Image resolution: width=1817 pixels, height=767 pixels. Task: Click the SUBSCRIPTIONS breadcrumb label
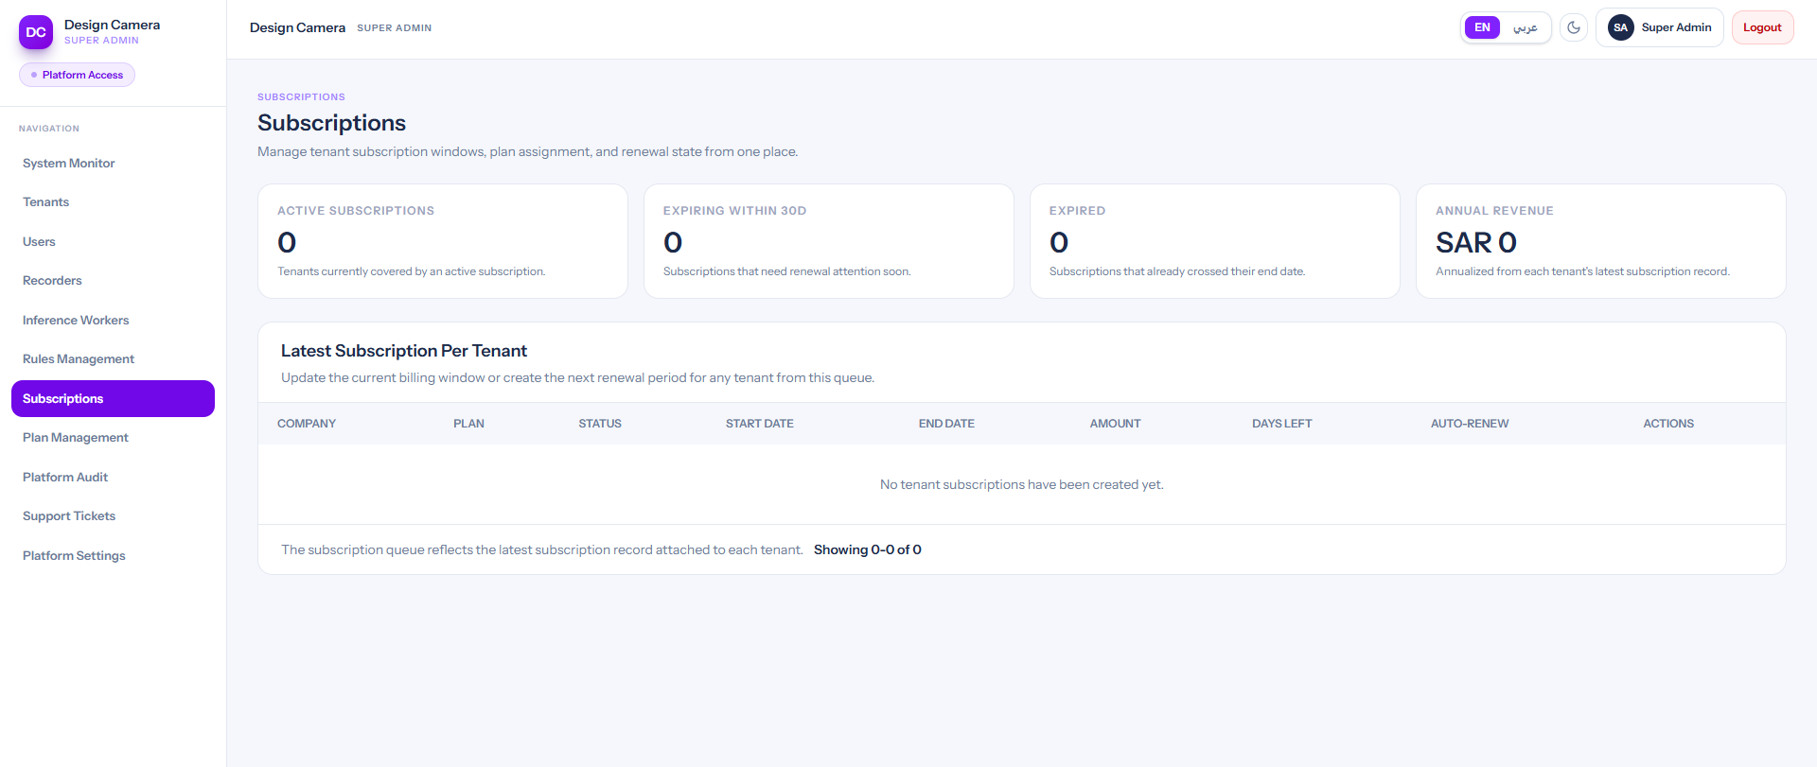tap(301, 97)
